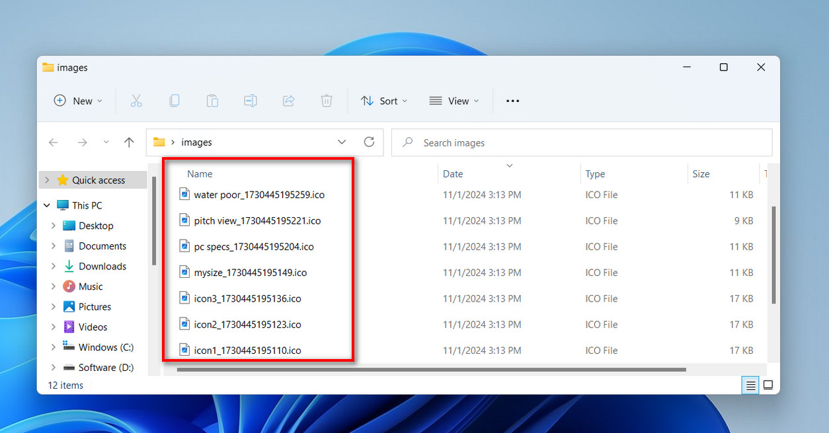Expand the Desktop tree node

pyautogui.click(x=54, y=226)
